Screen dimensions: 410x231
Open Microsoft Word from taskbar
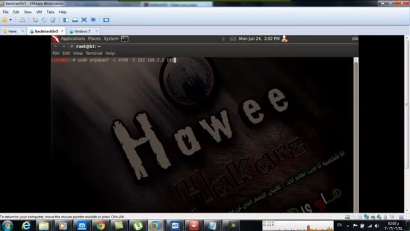pyautogui.click(x=175, y=225)
